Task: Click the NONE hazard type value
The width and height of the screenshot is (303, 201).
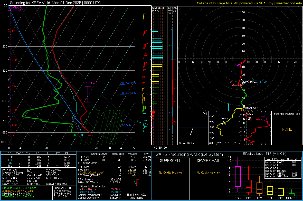Action: (287, 129)
